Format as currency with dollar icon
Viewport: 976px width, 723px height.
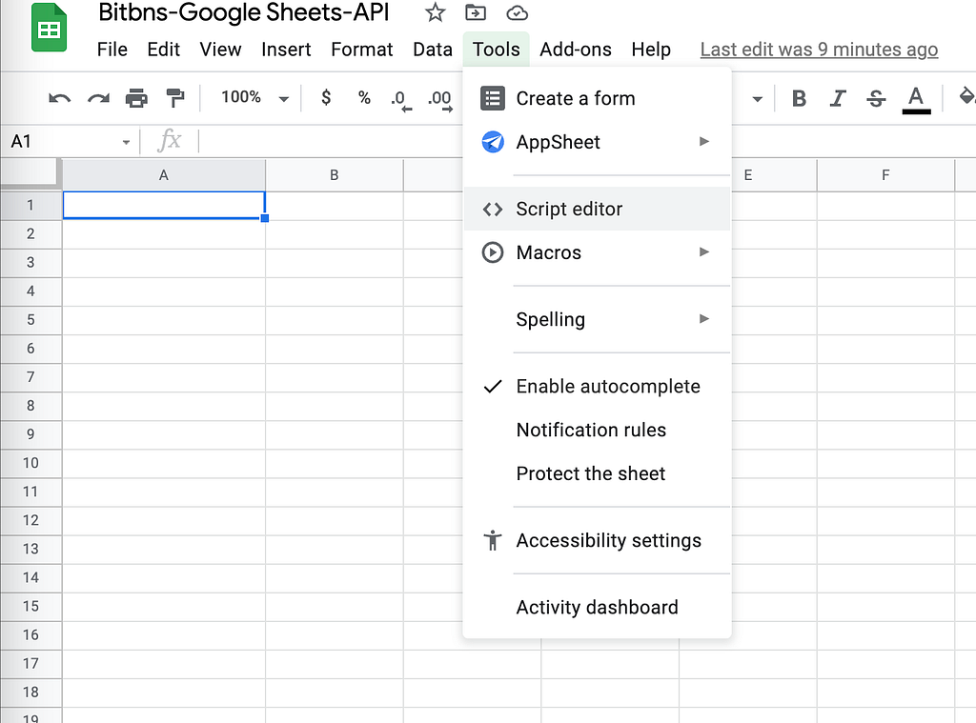coord(326,98)
